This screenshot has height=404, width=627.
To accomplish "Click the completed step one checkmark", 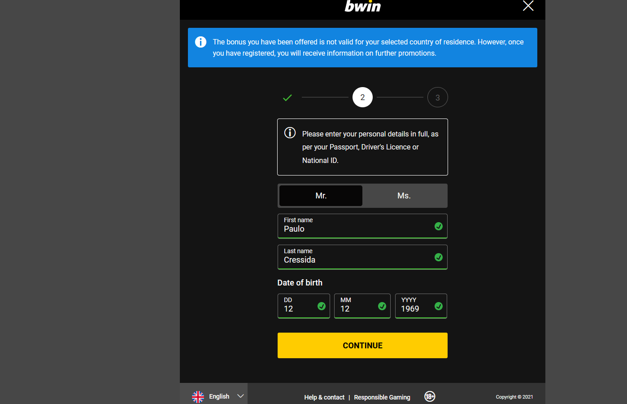I will (287, 97).
